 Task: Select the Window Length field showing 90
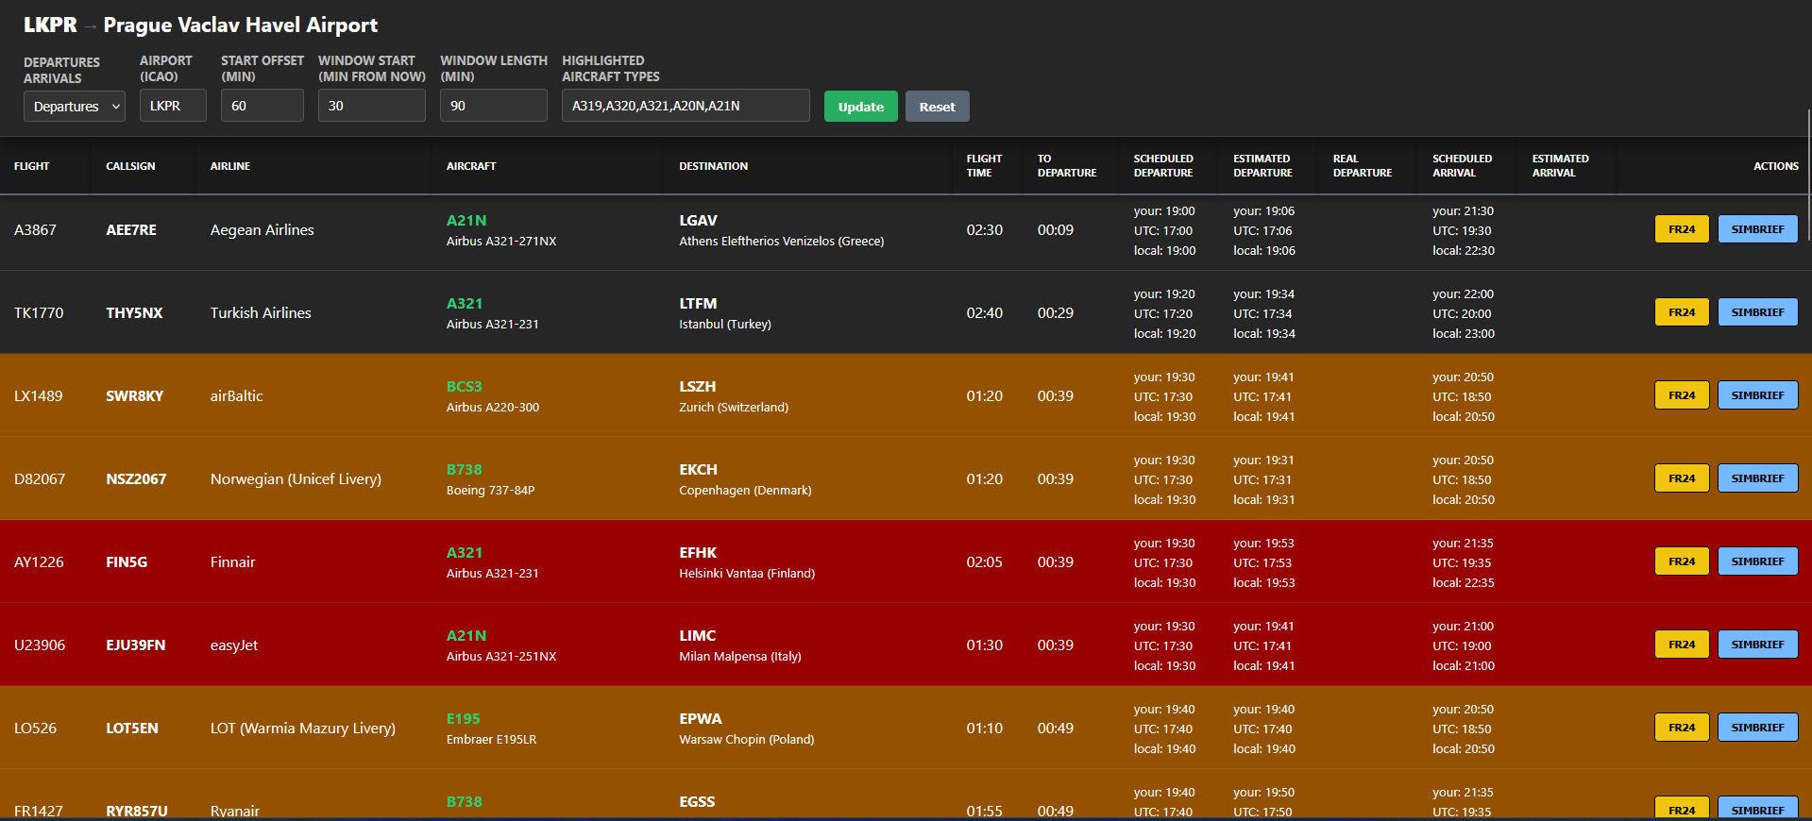point(494,106)
